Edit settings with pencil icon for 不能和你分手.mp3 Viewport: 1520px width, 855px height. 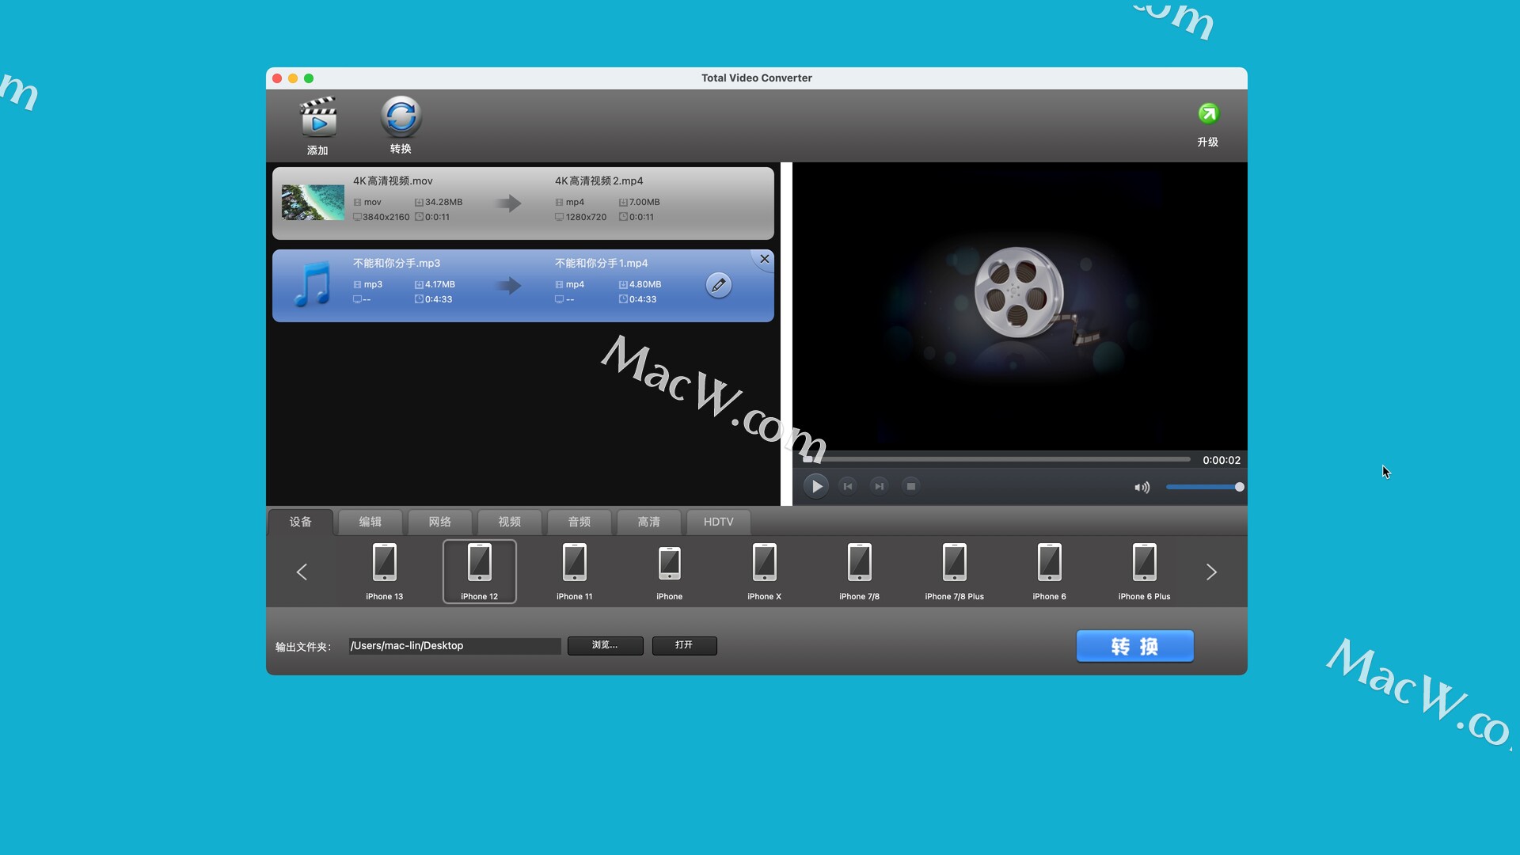(x=718, y=285)
